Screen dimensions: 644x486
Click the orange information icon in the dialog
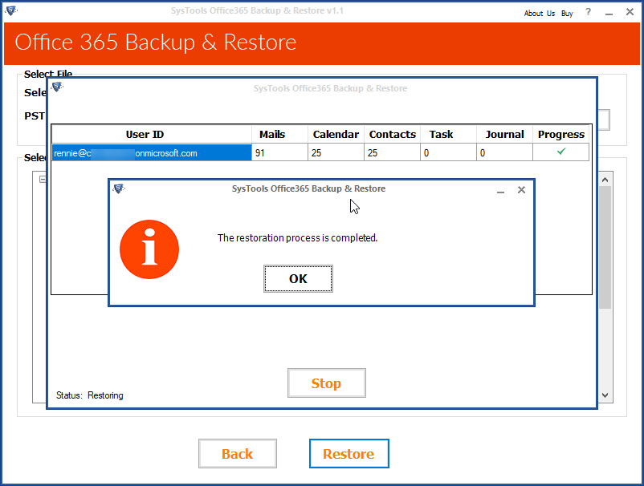click(149, 249)
